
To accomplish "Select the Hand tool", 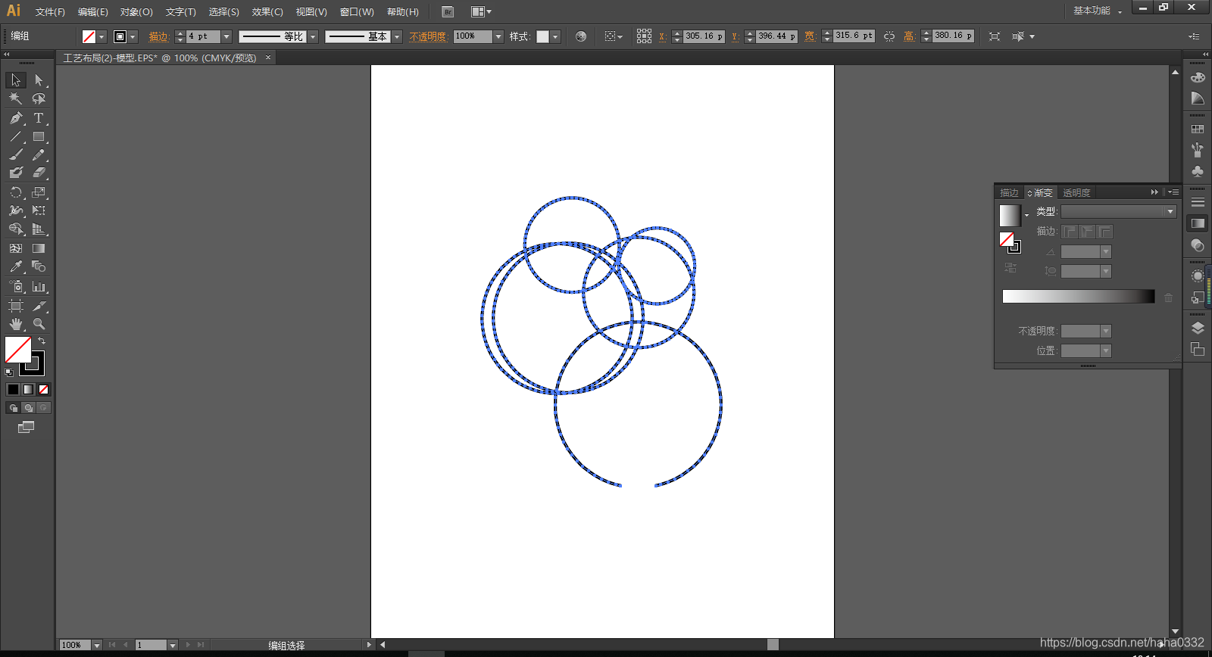I will pos(16,324).
